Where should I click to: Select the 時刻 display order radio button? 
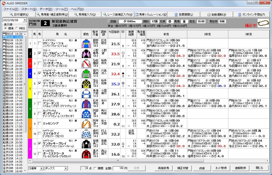(17, 28)
